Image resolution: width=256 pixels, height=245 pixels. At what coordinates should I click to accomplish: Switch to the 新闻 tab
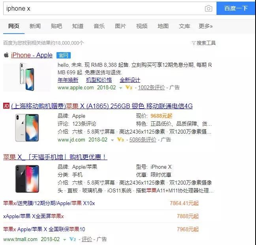click(x=35, y=26)
